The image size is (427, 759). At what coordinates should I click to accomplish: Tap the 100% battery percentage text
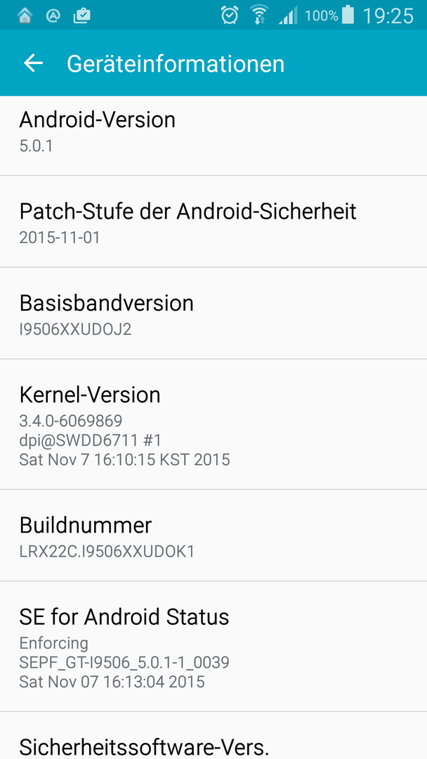click(321, 15)
